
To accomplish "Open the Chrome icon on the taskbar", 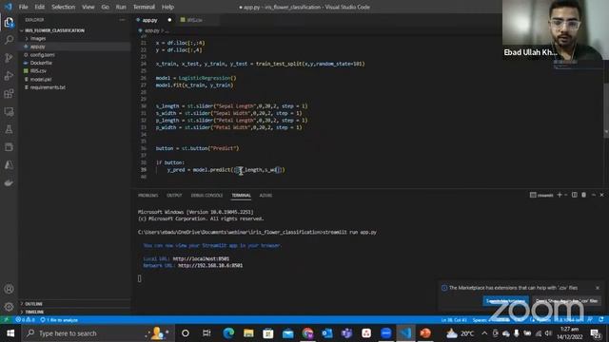I will coord(307,333).
